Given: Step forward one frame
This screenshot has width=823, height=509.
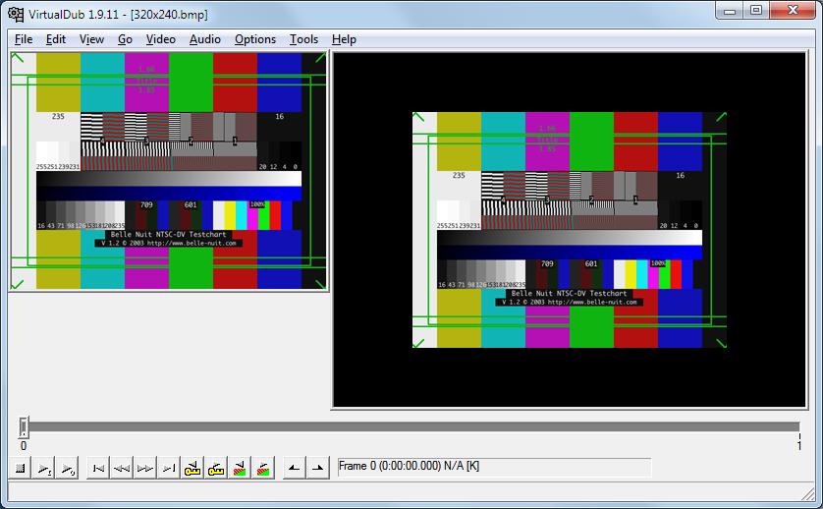Looking at the screenshot, I should pos(145,468).
